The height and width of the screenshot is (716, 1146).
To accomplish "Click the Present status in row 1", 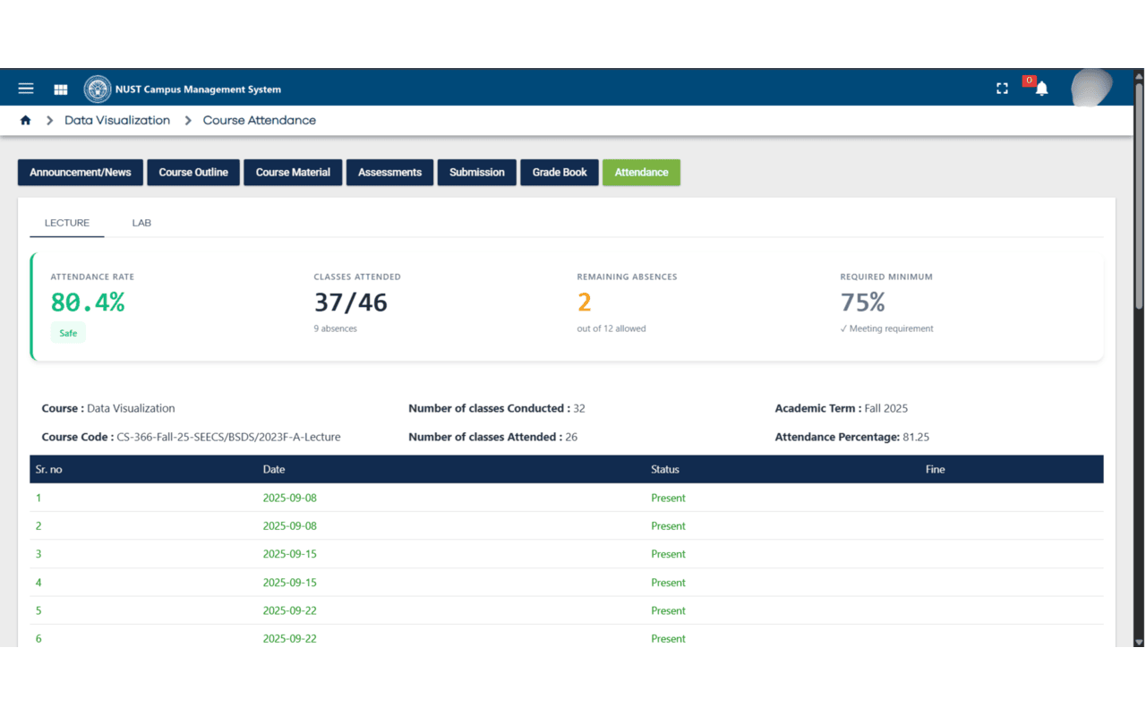I will [668, 498].
